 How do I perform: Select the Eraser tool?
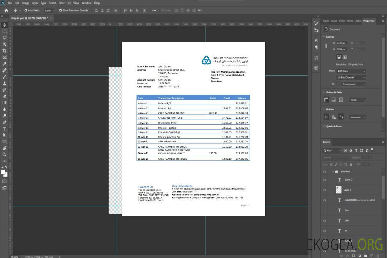pos(4,96)
